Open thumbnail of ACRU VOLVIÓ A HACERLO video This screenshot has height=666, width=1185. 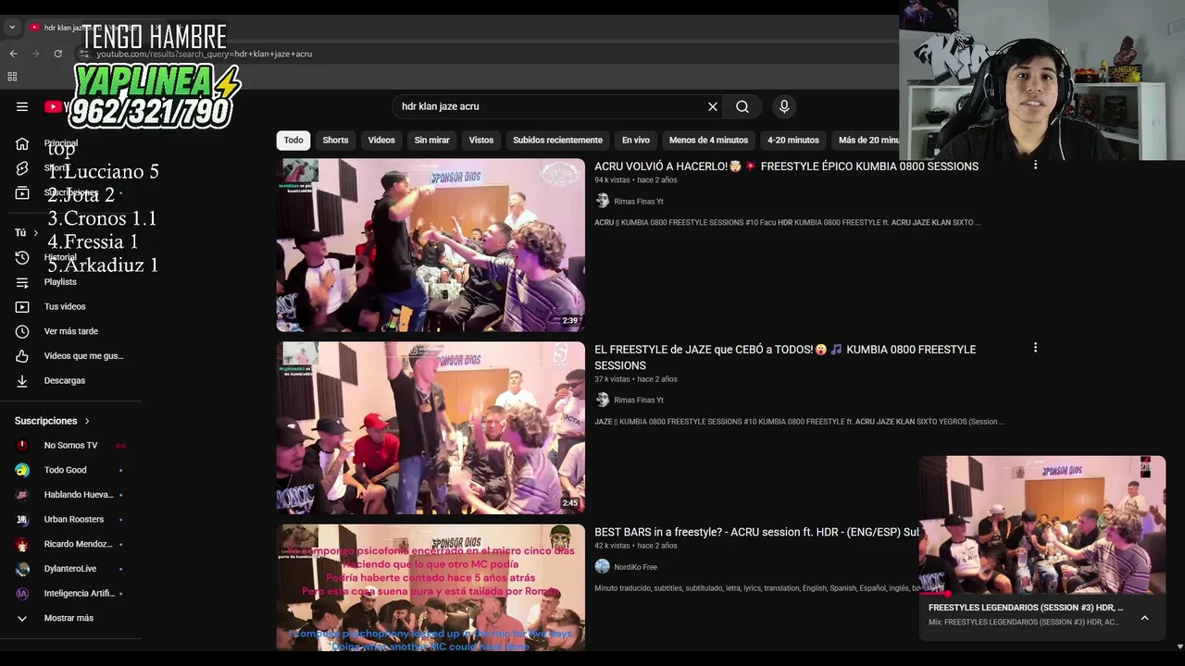pyautogui.click(x=430, y=245)
